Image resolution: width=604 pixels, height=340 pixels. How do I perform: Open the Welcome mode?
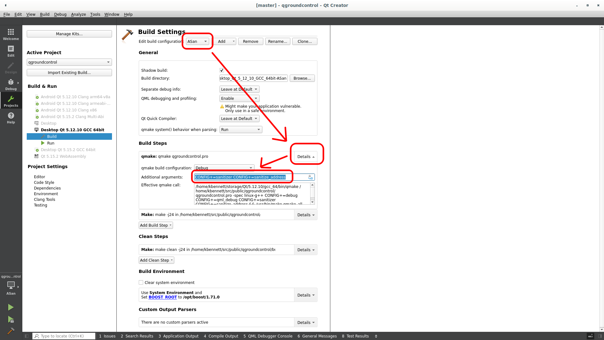(11, 34)
